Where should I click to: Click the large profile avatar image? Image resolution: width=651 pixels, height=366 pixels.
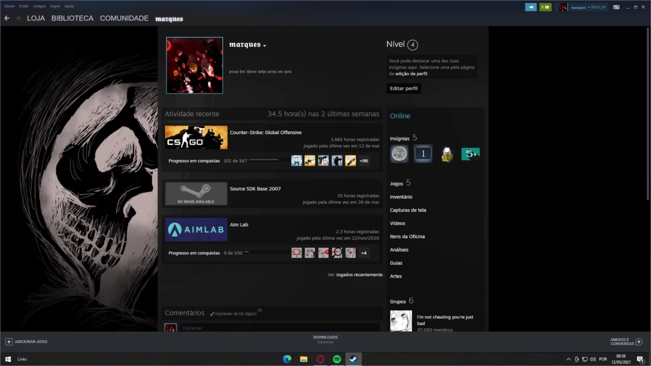pos(194,65)
